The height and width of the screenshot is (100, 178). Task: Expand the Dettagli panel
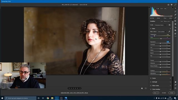pos(151,82)
